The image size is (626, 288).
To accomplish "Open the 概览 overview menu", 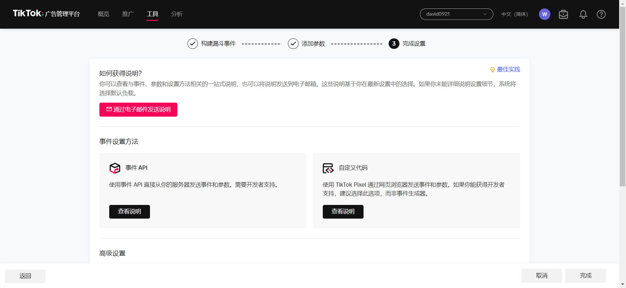I will (103, 14).
